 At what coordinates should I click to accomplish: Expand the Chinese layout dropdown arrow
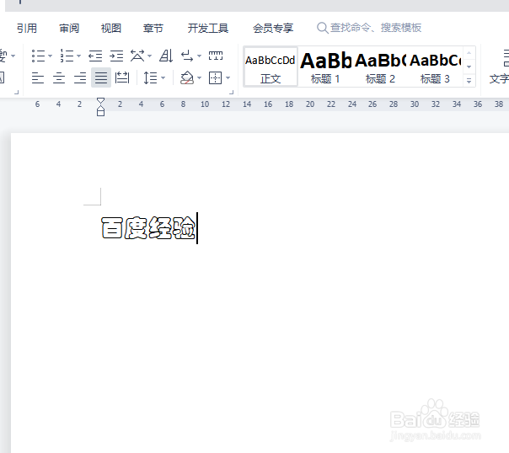point(149,56)
